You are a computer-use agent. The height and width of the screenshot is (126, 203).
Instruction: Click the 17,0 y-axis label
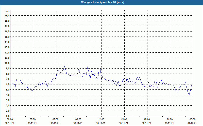pyautogui.click(x=7, y=26)
